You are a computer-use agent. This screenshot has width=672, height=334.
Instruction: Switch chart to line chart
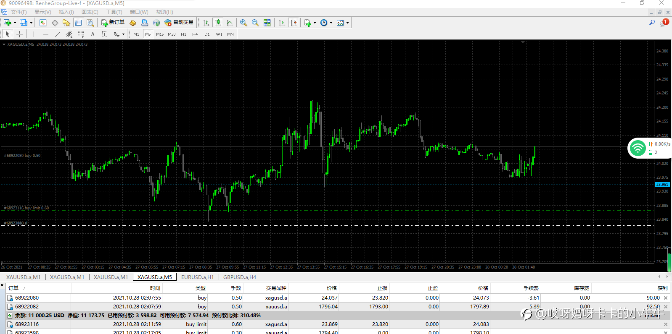pyautogui.click(x=230, y=23)
